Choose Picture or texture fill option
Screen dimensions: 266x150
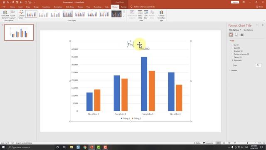coord(240,54)
